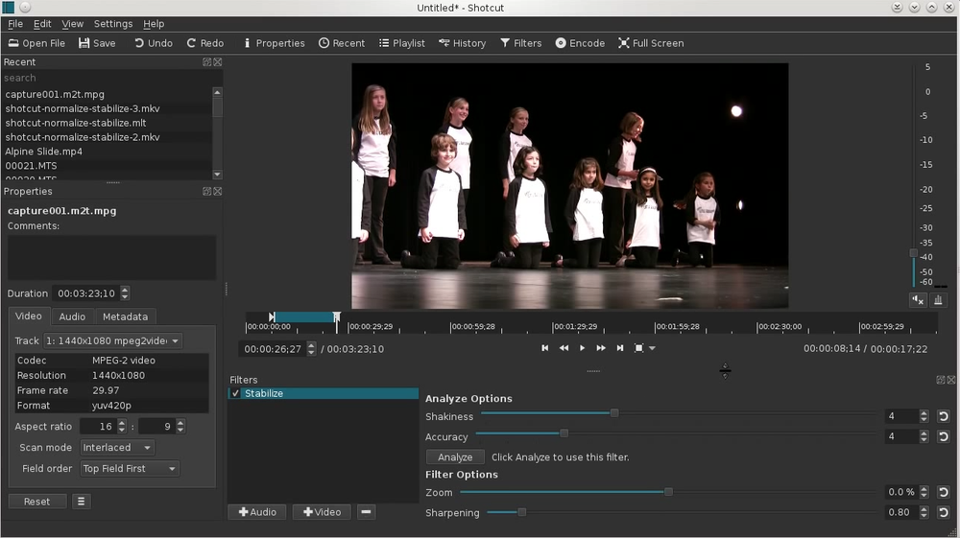Viewport: 960px width, 538px height.
Task: Toggle the Filters panel from the toolbar
Action: pyautogui.click(x=521, y=43)
